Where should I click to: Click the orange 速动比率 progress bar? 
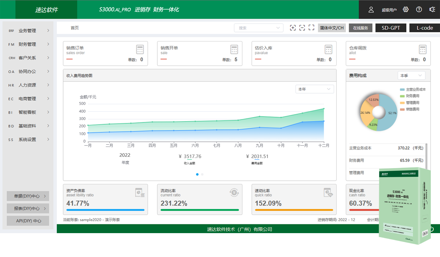point(294,210)
